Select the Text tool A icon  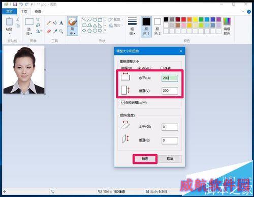(x=61, y=23)
